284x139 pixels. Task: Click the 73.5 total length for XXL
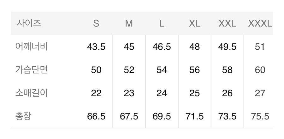pos(227,116)
